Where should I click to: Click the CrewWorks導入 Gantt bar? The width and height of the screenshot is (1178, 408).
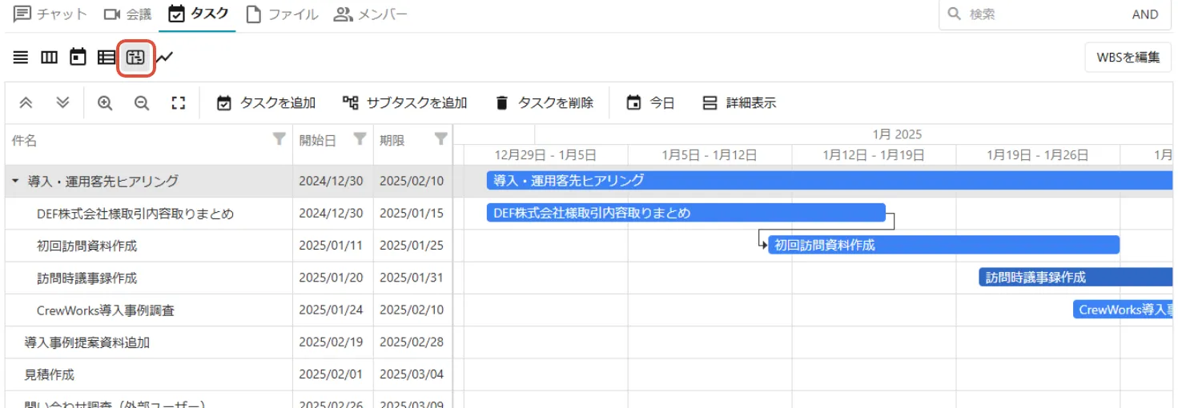point(1124,310)
